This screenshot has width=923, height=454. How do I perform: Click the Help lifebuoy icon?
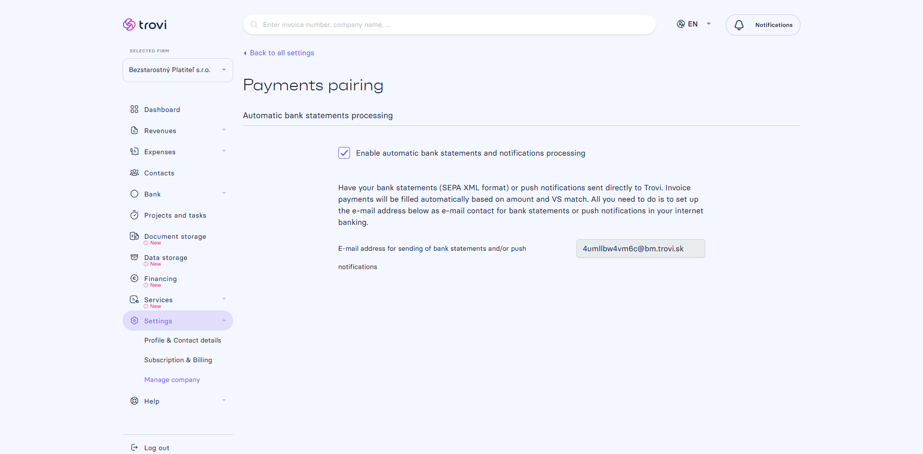point(134,401)
